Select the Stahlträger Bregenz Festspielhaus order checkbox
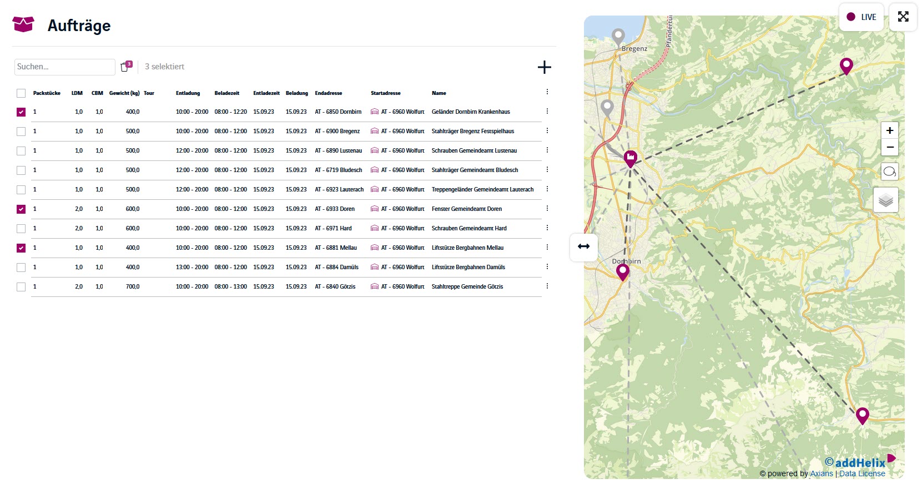 tap(21, 132)
